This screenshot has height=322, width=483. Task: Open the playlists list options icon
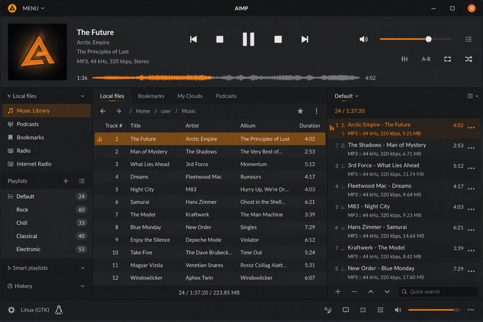82,181
